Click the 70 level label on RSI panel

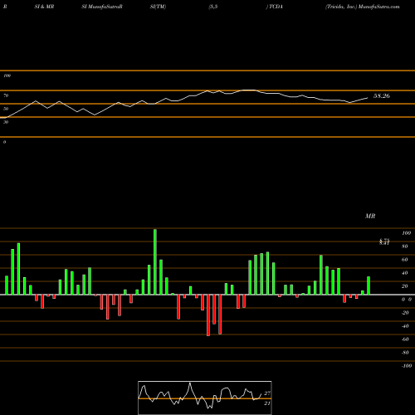pyautogui.click(x=6, y=95)
